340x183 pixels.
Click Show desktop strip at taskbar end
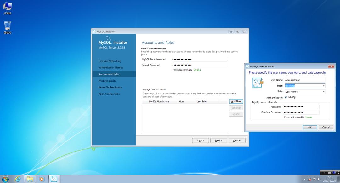(x=338, y=179)
